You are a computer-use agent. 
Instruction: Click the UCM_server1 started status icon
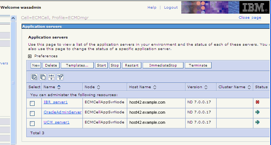pos(257,122)
